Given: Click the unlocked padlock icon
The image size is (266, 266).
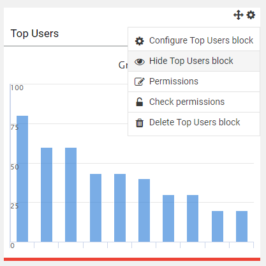Looking at the screenshot, I should 140,102.
